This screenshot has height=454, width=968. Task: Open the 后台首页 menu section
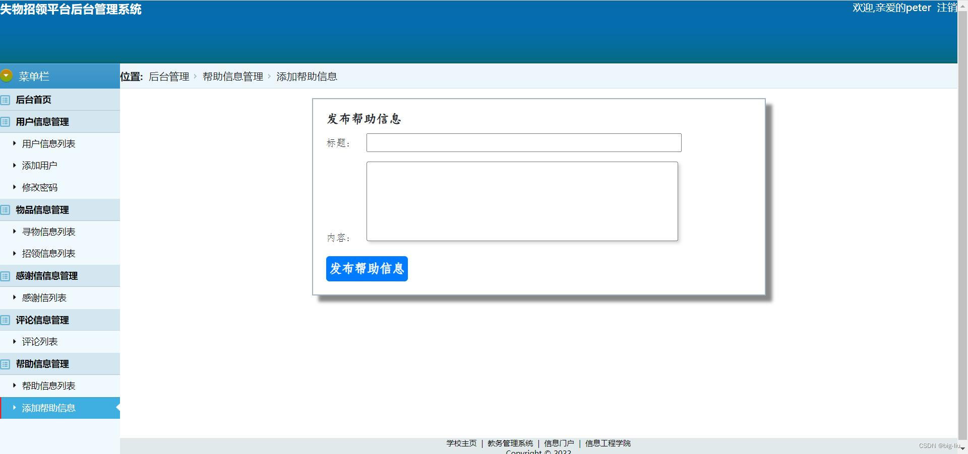[x=60, y=100]
